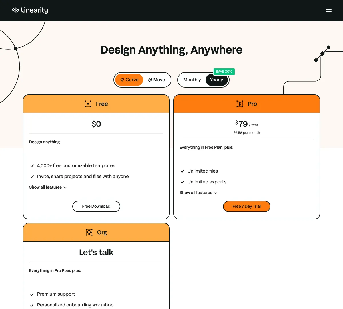Viewport: 343px width, 309px height.
Task: Click 'Everything in Free Plan, plus:' text
Action: pyautogui.click(x=206, y=147)
